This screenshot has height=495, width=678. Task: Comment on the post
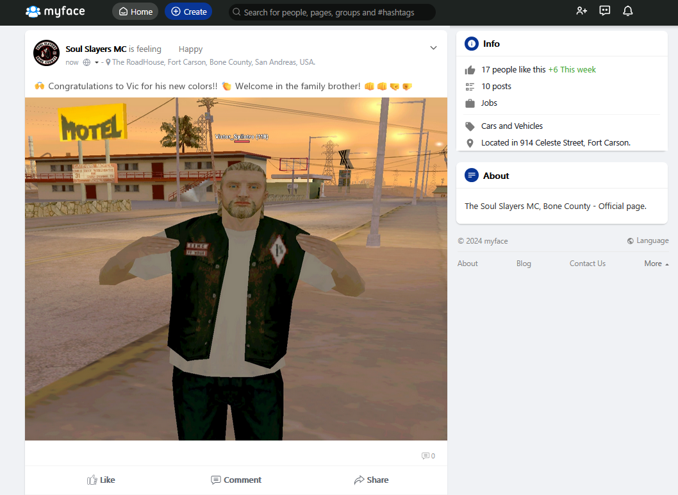coord(236,480)
